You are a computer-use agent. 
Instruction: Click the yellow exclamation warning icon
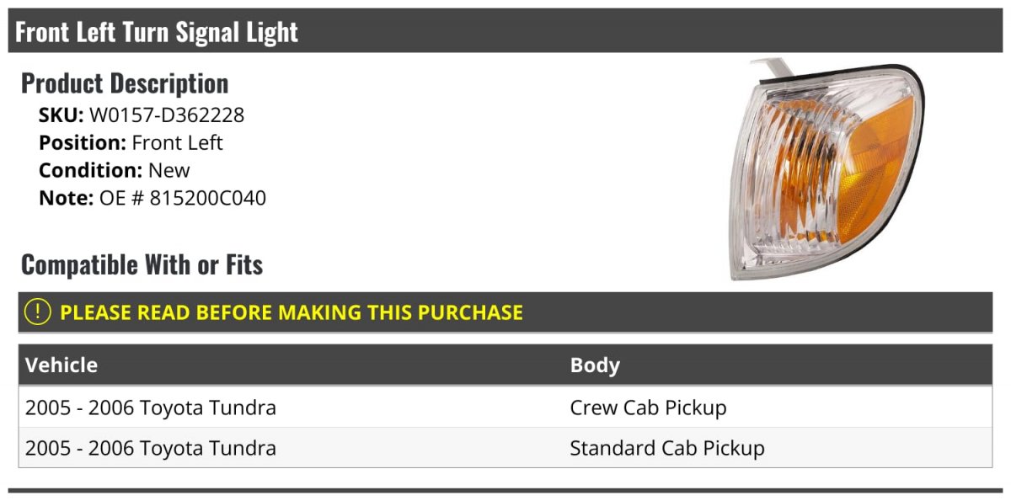(38, 312)
